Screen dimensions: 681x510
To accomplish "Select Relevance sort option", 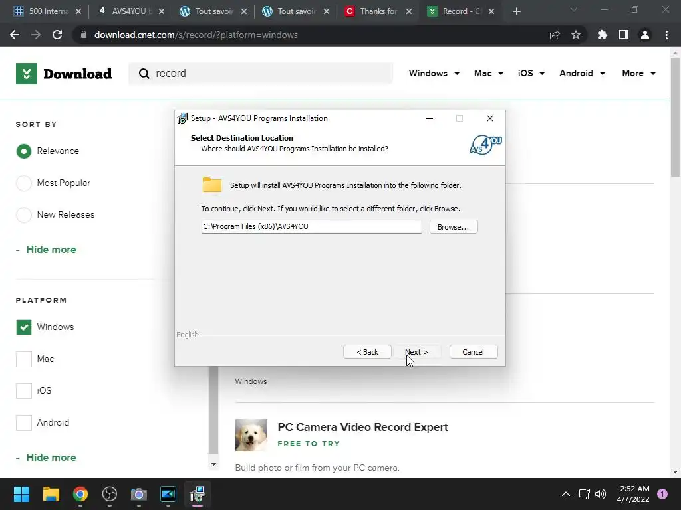I will [x=24, y=151].
